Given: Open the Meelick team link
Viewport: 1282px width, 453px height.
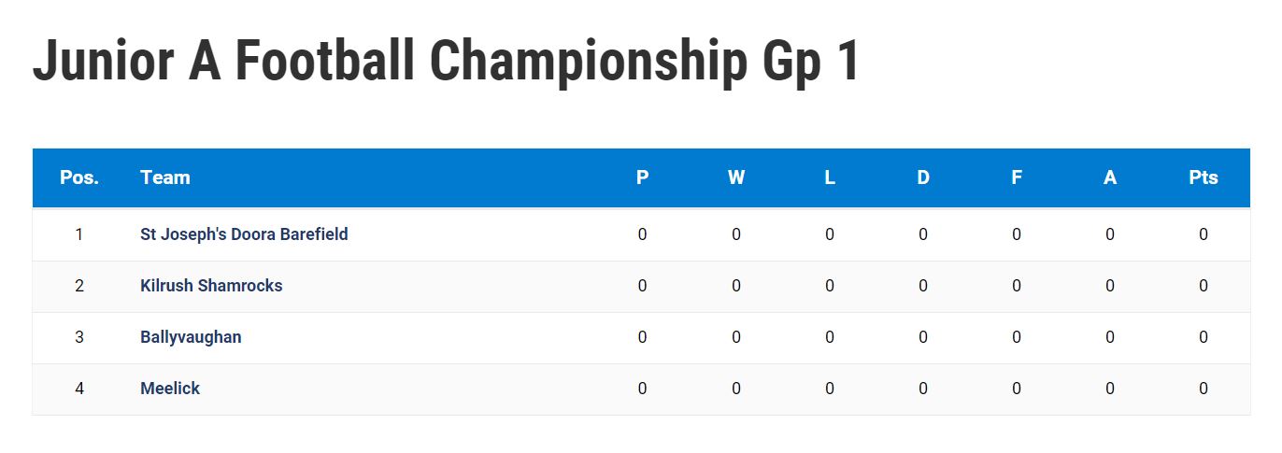Looking at the screenshot, I should [x=170, y=389].
